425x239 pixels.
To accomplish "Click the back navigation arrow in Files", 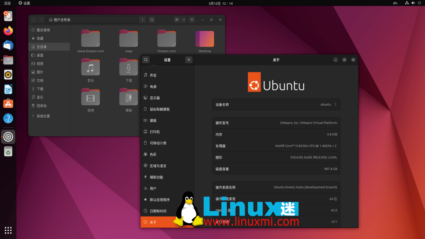I will tap(33, 19).
